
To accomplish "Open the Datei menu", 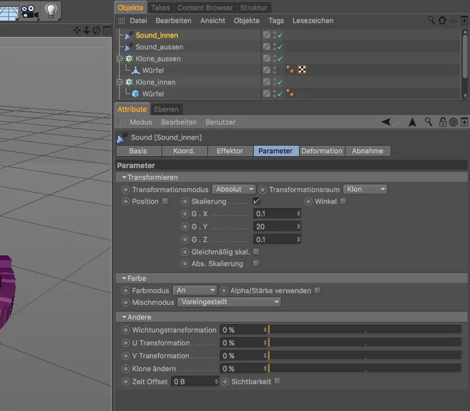I will click(138, 21).
